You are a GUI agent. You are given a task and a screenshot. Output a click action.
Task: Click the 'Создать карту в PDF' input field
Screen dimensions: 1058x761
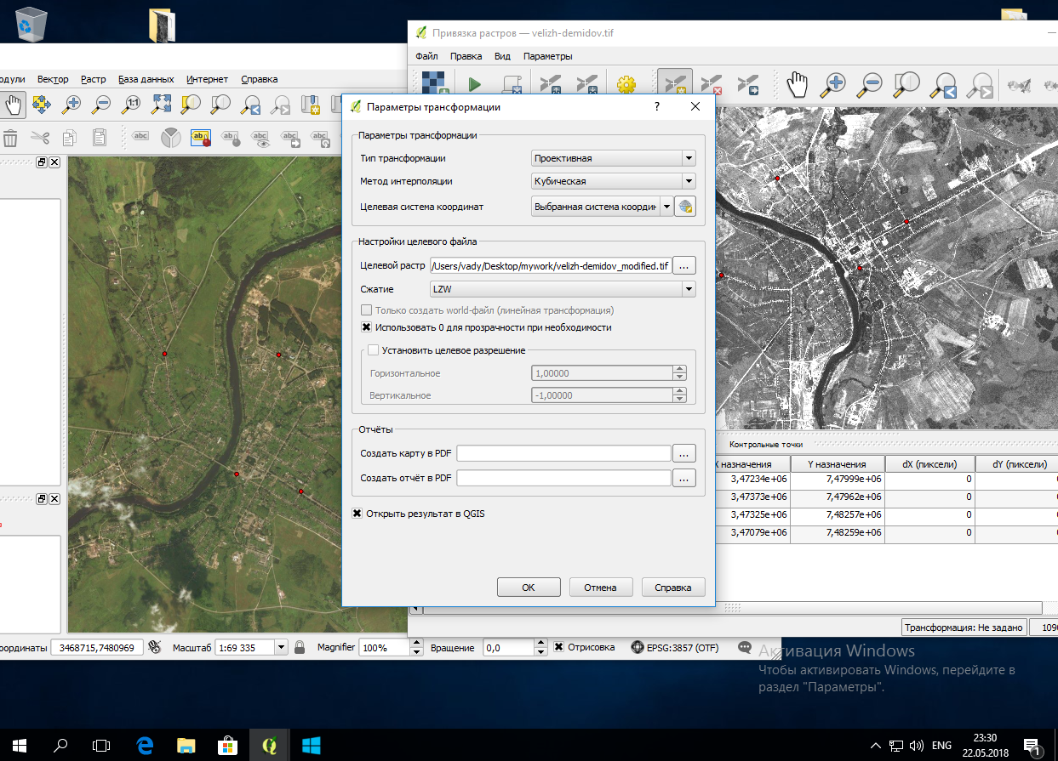563,454
